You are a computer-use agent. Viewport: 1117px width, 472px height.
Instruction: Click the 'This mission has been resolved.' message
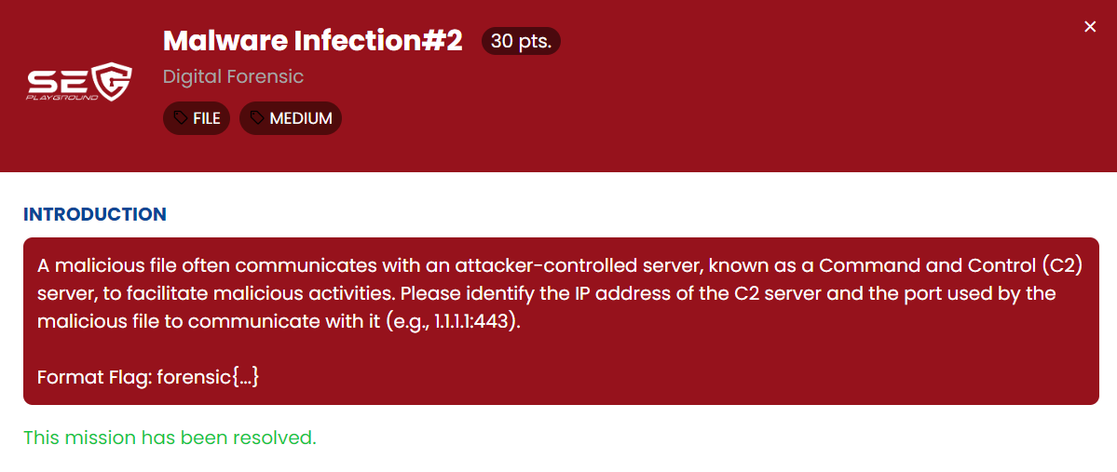point(170,438)
